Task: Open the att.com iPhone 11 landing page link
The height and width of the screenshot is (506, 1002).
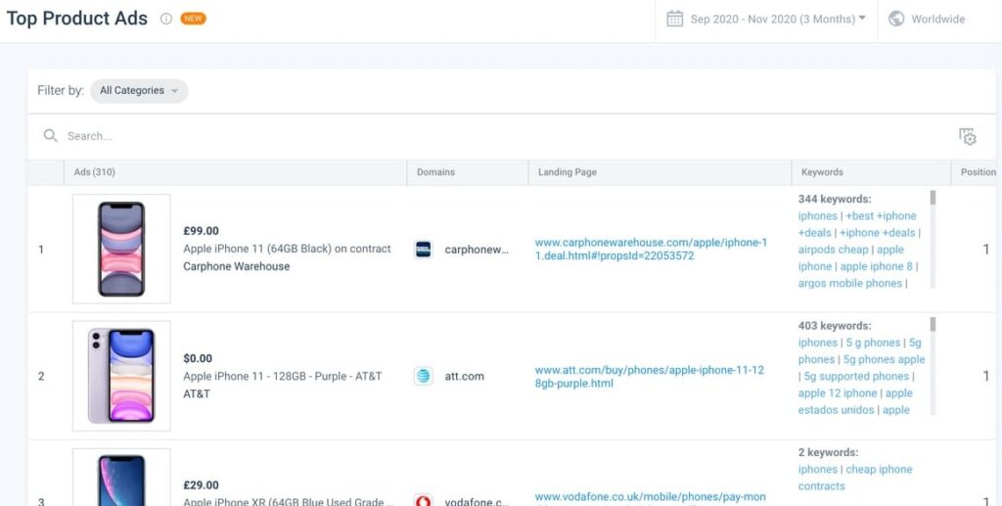Action: pos(650,376)
